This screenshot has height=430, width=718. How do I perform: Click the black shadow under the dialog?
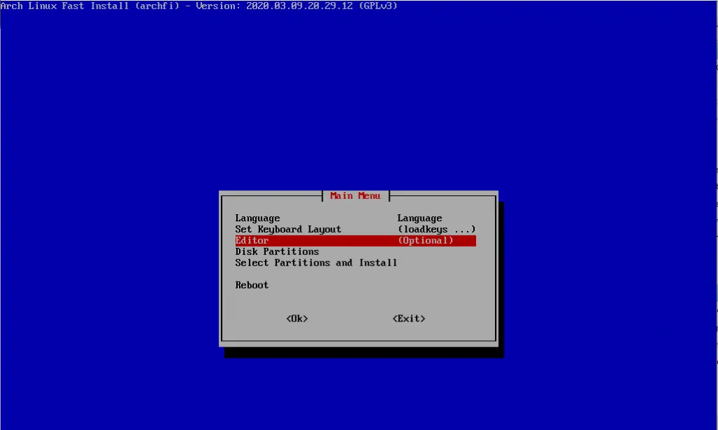tap(363, 352)
